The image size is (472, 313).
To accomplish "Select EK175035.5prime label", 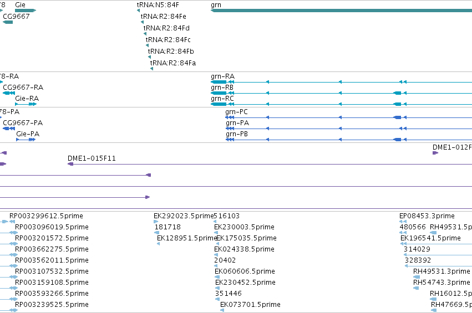I will [x=246, y=238].
